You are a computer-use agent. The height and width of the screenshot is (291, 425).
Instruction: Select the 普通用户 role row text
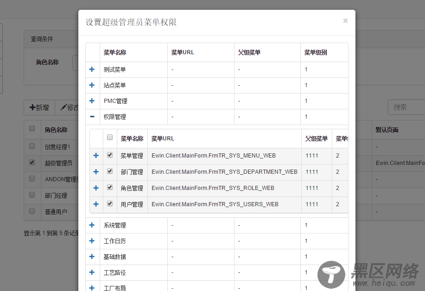[56, 212]
